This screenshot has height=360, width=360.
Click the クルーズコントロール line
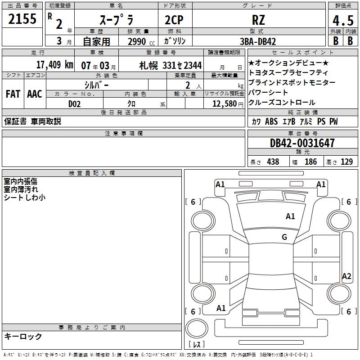tap(282, 103)
